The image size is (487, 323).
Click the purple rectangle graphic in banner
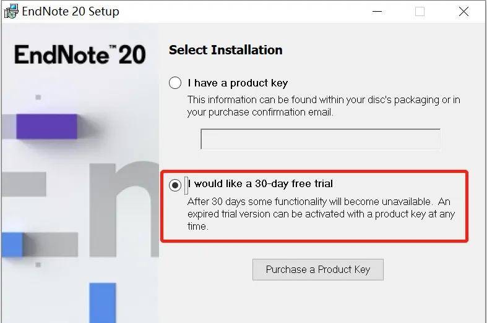tap(46, 125)
